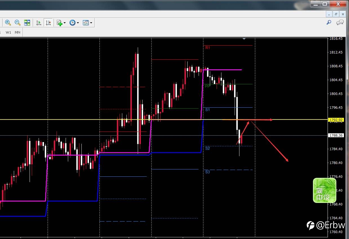Viewport: 349px width, 239px height.
Task: Click the chart shift triangle marker
Action: [244, 38]
